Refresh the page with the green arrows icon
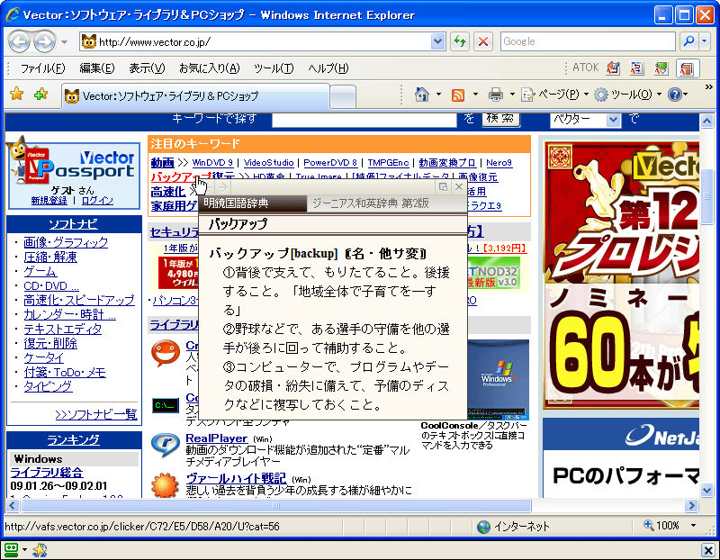This screenshot has width=720, height=560. pyautogui.click(x=460, y=41)
